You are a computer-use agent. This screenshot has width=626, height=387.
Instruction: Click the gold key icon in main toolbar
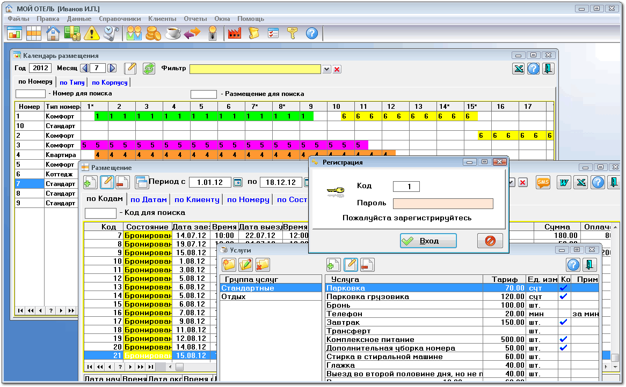(292, 33)
